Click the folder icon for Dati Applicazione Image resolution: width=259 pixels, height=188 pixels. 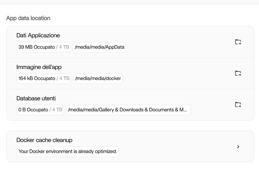(238, 42)
